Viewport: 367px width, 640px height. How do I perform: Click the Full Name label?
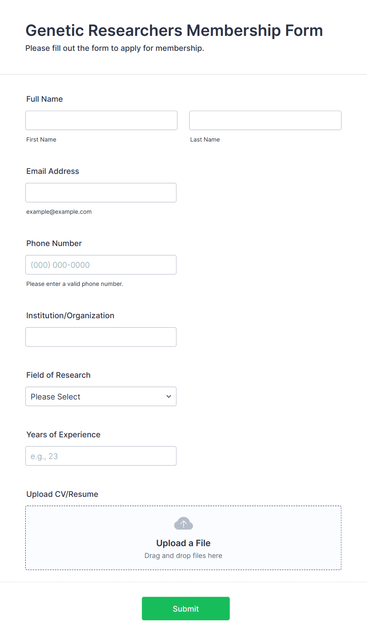click(45, 99)
